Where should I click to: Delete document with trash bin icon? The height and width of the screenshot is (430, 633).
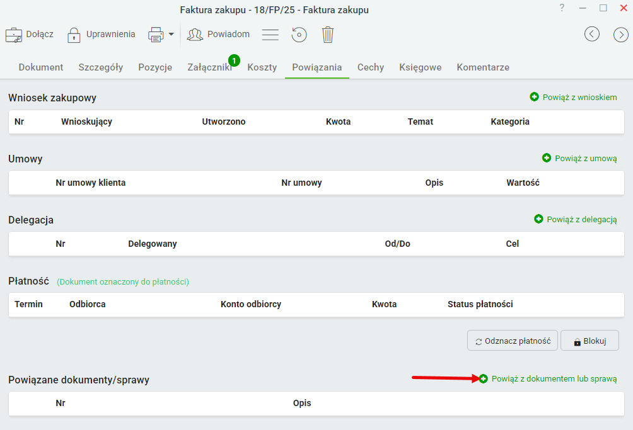pyautogui.click(x=328, y=35)
